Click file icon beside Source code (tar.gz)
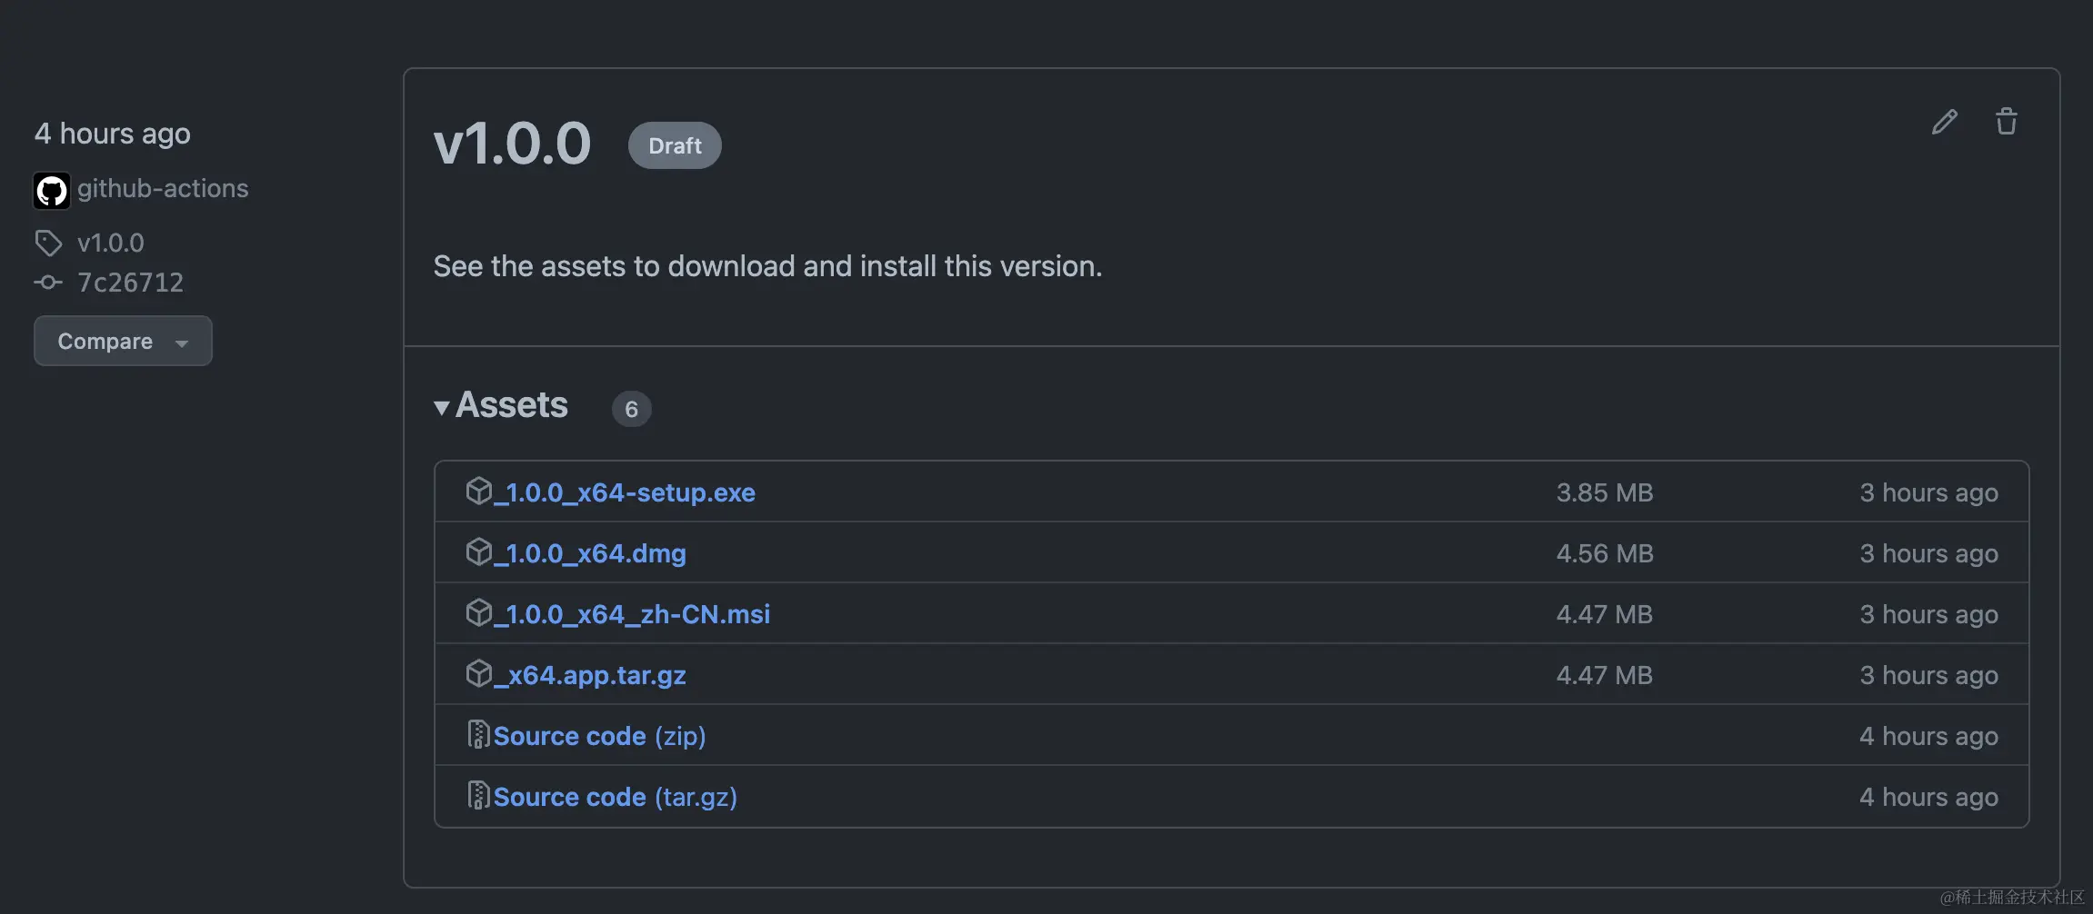This screenshot has height=914, width=2093. tap(478, 795)
